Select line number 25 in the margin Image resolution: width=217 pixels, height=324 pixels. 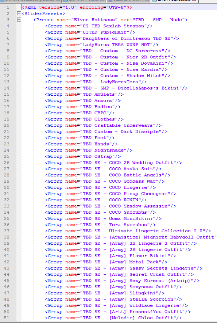click(7, 156)
